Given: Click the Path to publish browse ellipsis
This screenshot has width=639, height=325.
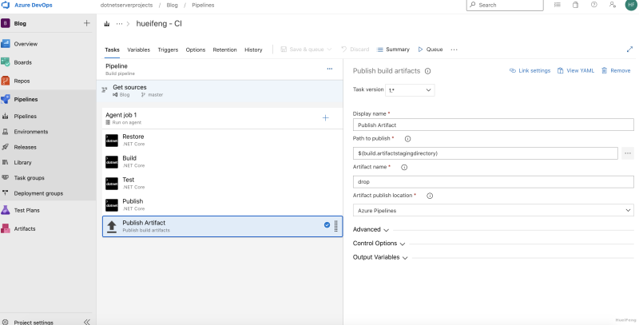Looking at the screenshot, I should 628,153.
